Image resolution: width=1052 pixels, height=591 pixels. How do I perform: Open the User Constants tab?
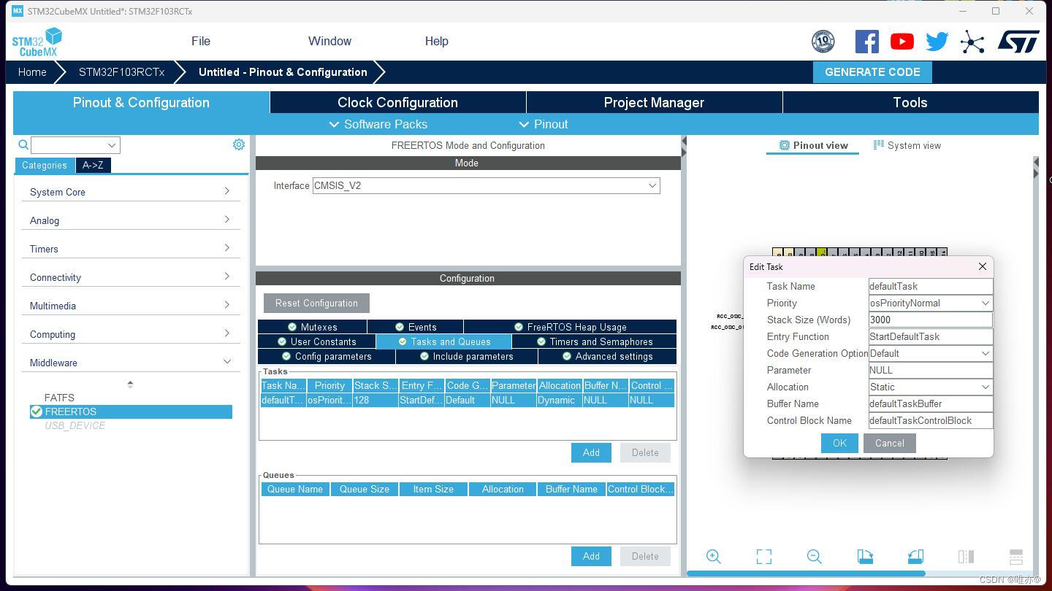click(x=316, y=341)
